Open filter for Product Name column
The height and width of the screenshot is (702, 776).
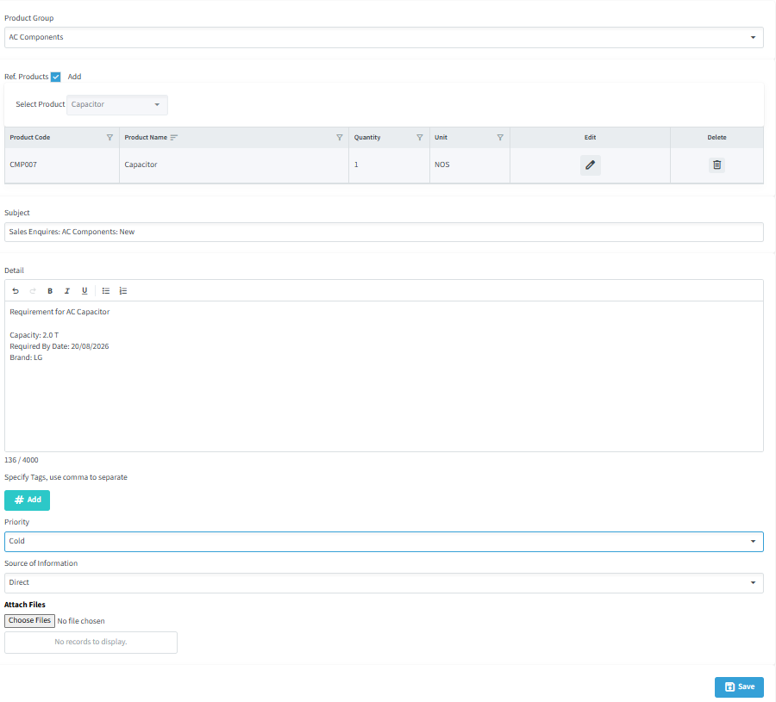pyautogui.click(x=340, y=138)
